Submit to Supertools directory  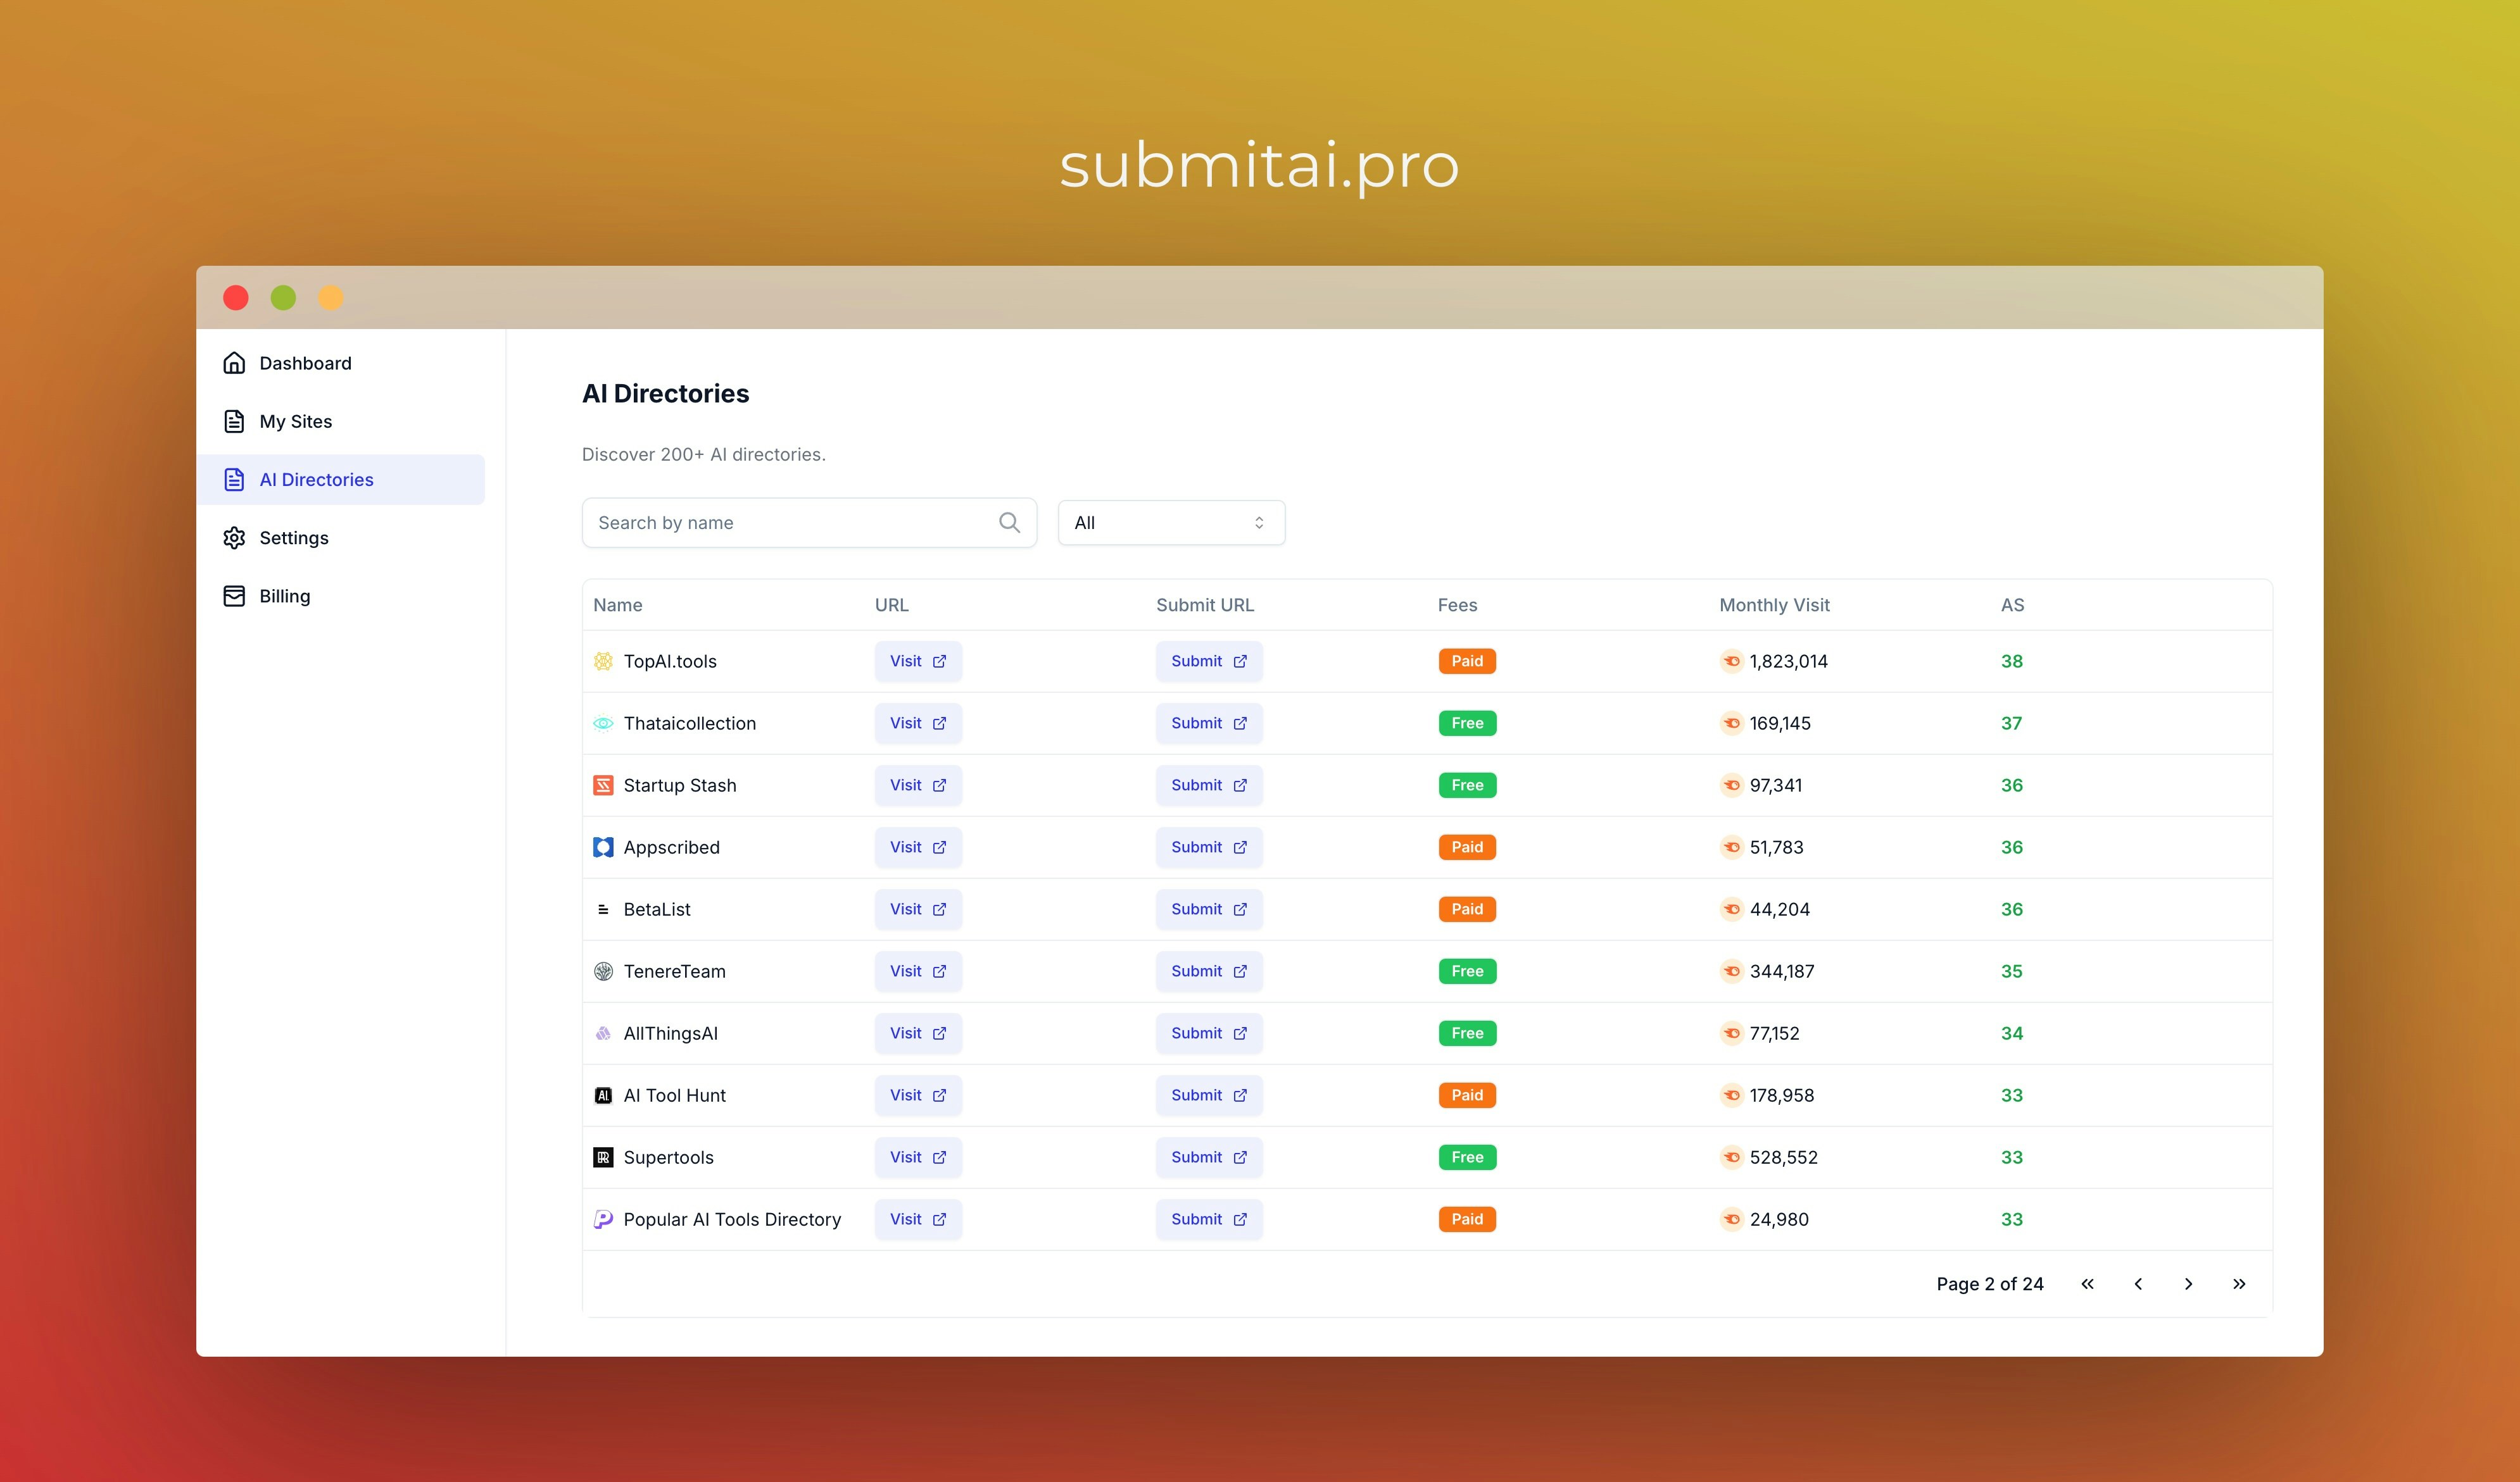1209,1157
